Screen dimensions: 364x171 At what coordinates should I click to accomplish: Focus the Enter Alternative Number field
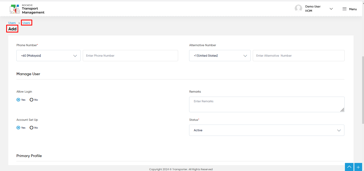(298, 56)
